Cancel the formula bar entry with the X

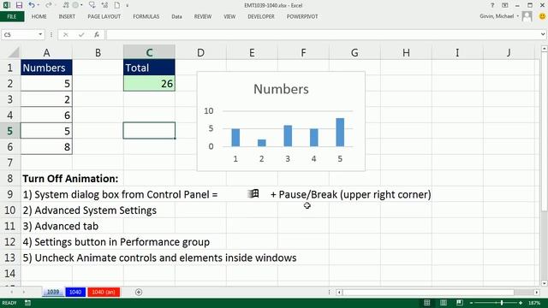[65, 34]
